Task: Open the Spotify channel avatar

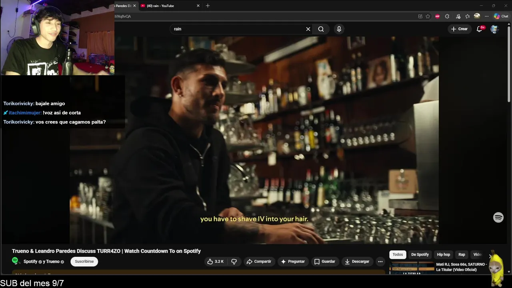Action: pos(16,261)
